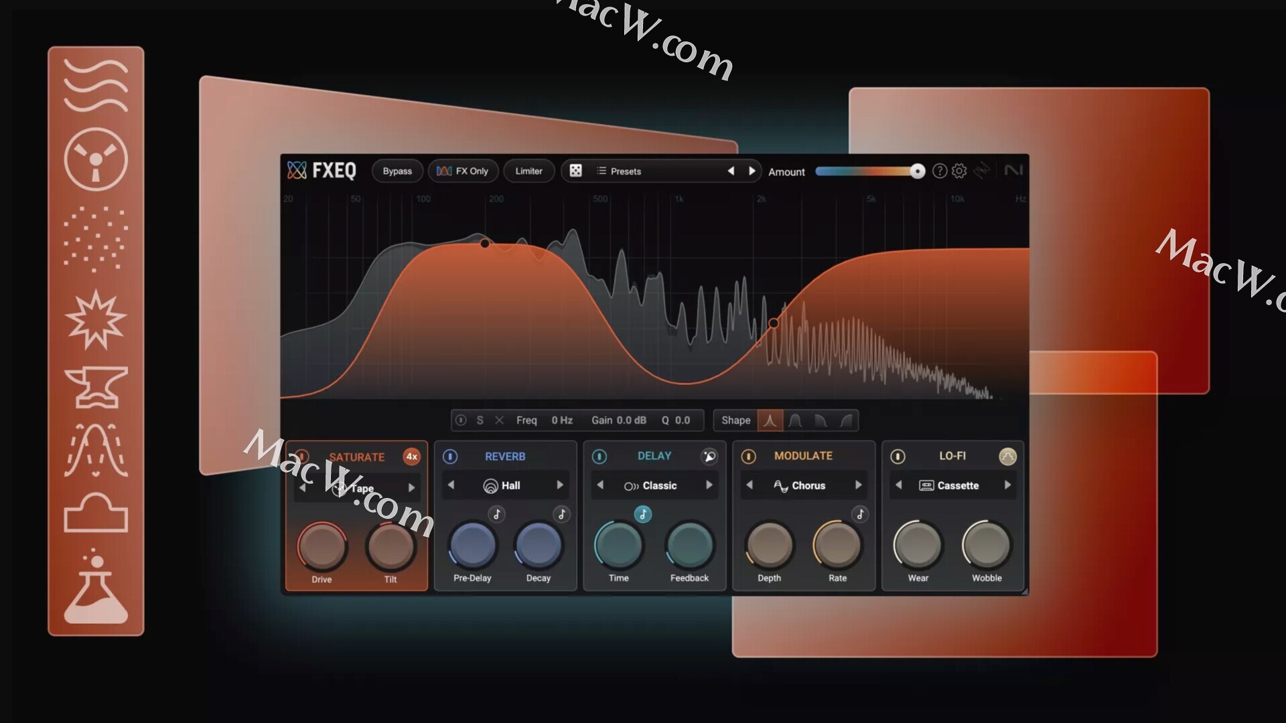The image size is (1286, 723).
Task: Go to previous delay type before Classic
Action: click(600, 485)
